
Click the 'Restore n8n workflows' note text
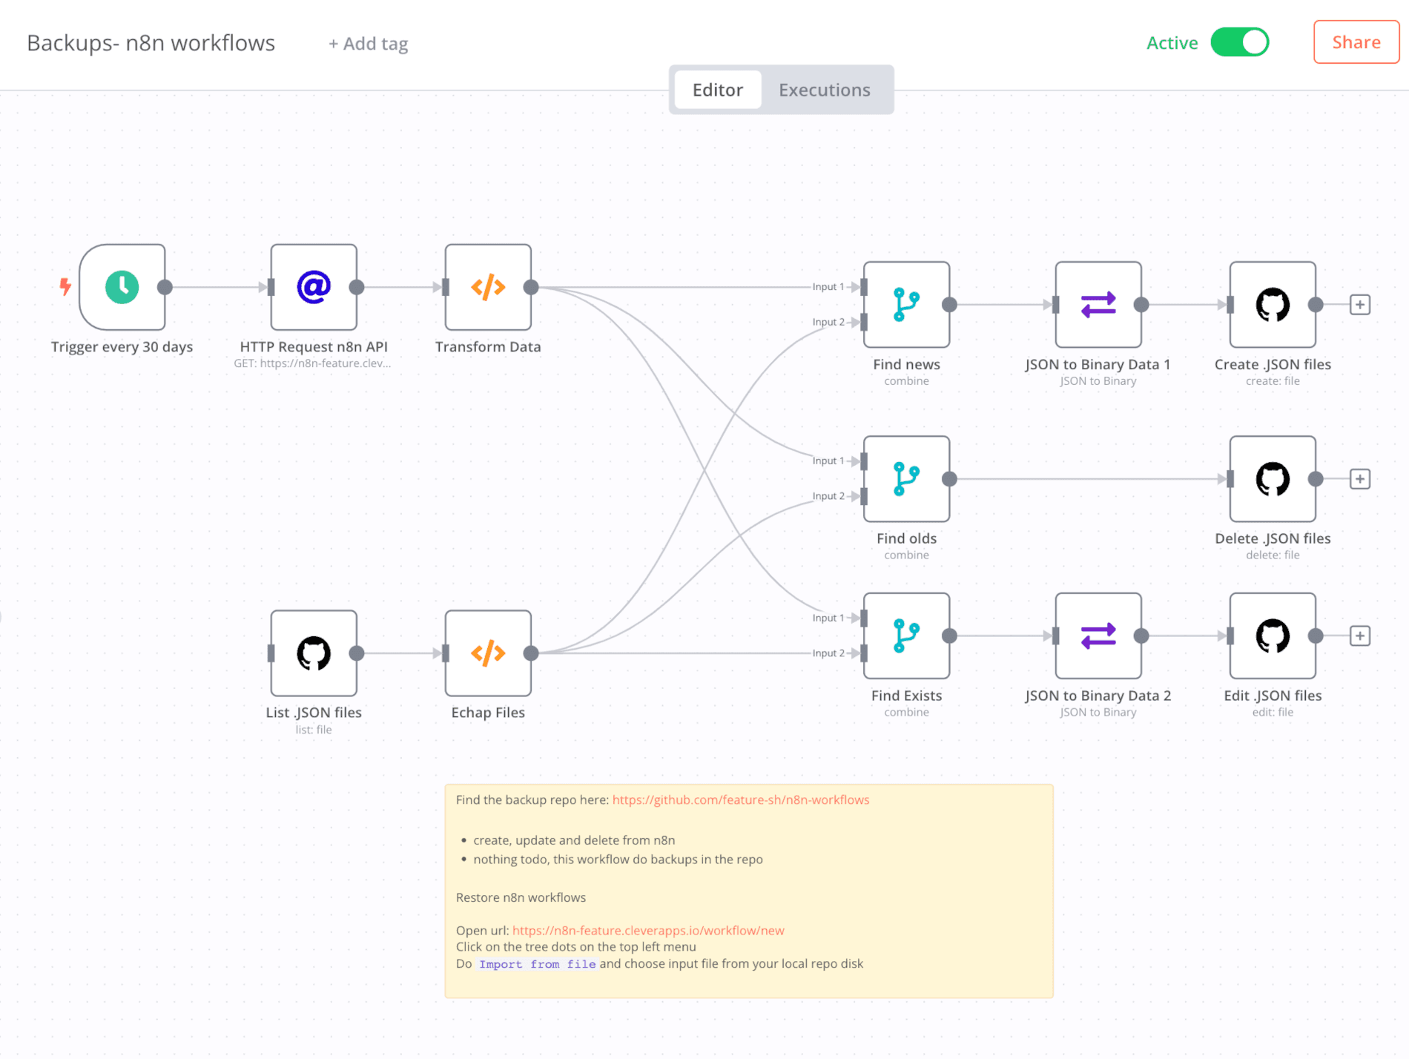point(521,897)
